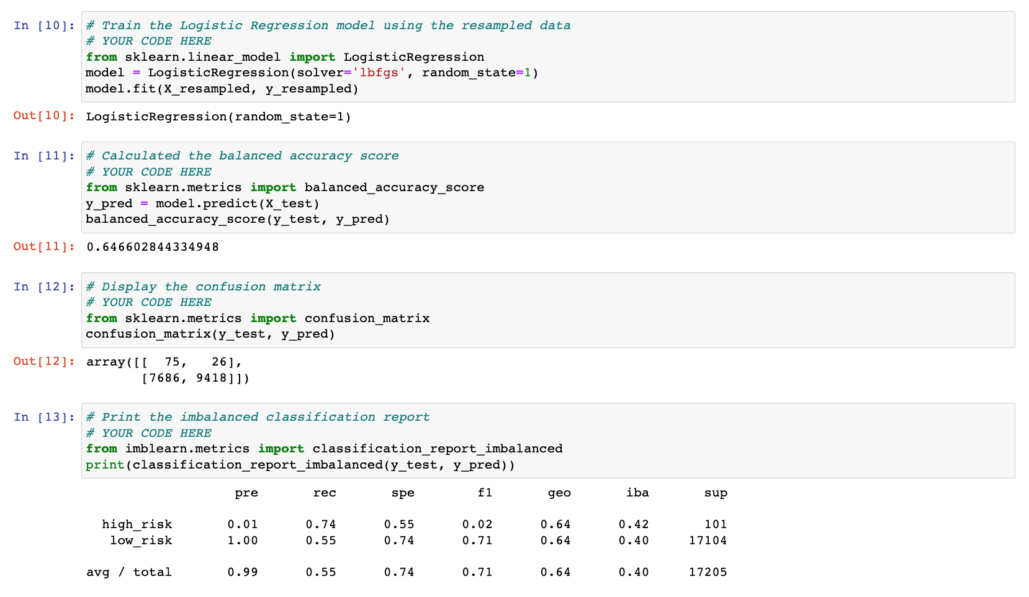Click the In [12] prompt label
Image resolution: width=1029 pixels, height=597 pixels.
44,287
